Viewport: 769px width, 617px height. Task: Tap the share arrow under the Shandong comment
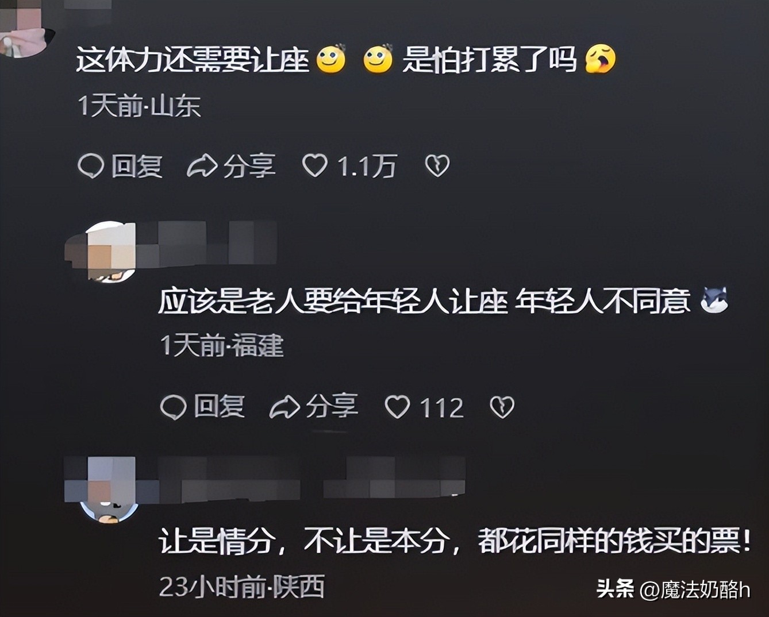(x=202, y=166)
